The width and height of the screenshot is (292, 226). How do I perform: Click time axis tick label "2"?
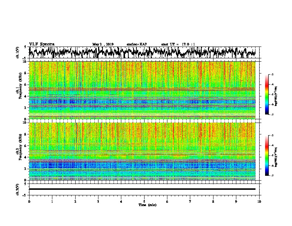click(75, 202)
